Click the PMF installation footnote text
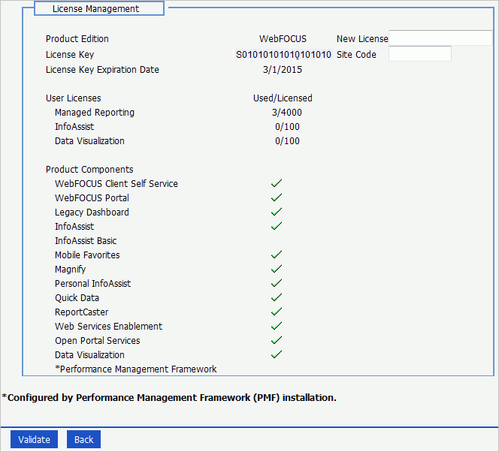Screen dimensions: 499x452 (169, 398)
